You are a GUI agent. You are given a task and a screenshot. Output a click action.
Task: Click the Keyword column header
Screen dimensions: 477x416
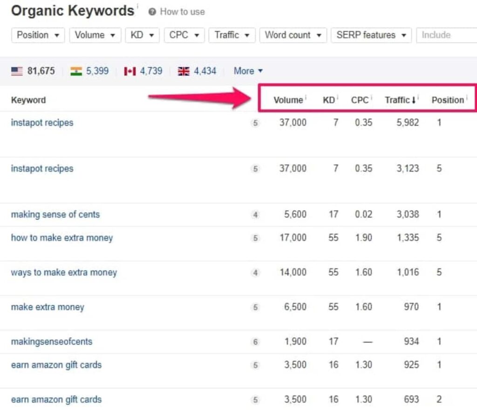[28, 100]
